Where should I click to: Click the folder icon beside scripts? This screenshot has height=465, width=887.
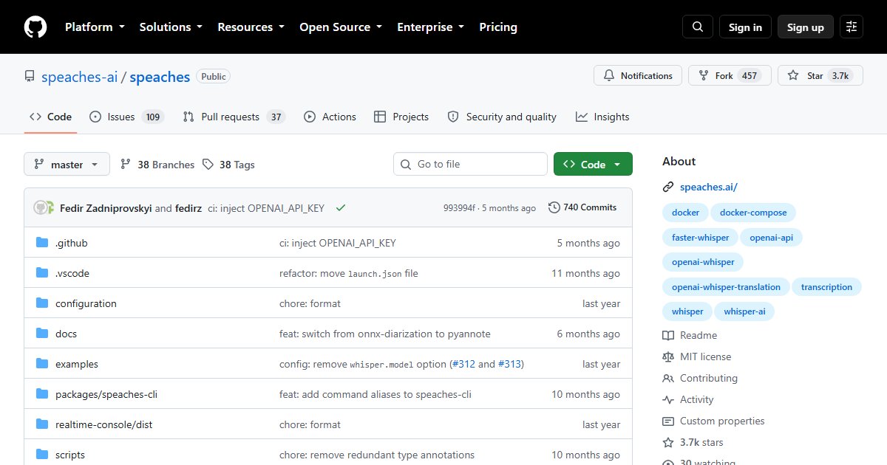(x=42, y=455)
